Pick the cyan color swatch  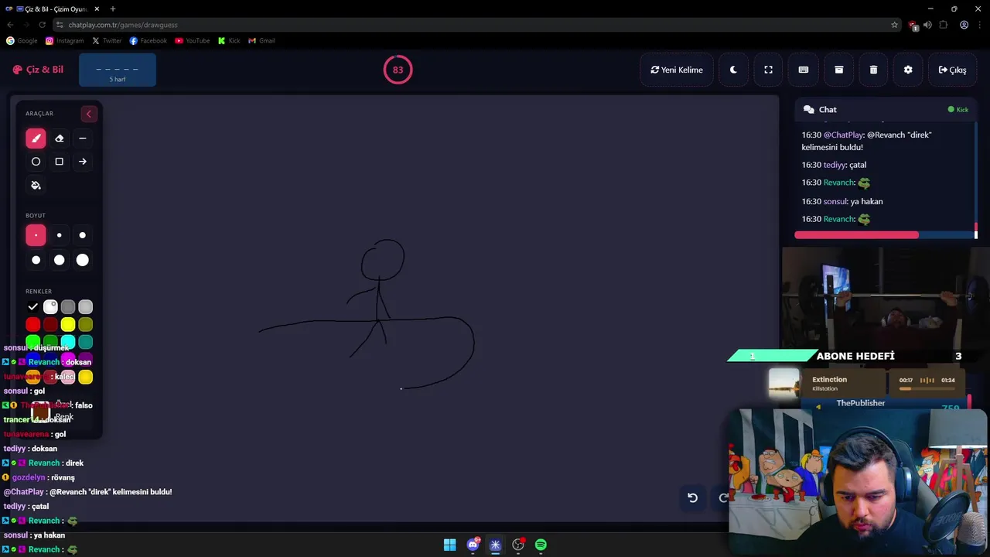tap(68, 342)
